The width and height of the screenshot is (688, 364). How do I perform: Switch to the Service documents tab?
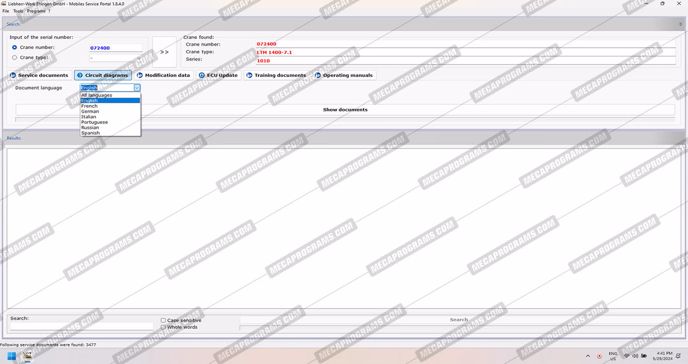39,76
